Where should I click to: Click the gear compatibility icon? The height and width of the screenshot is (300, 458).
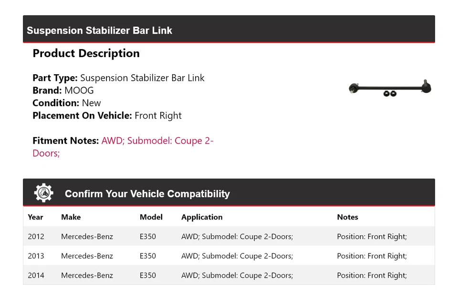pos(43,193)
